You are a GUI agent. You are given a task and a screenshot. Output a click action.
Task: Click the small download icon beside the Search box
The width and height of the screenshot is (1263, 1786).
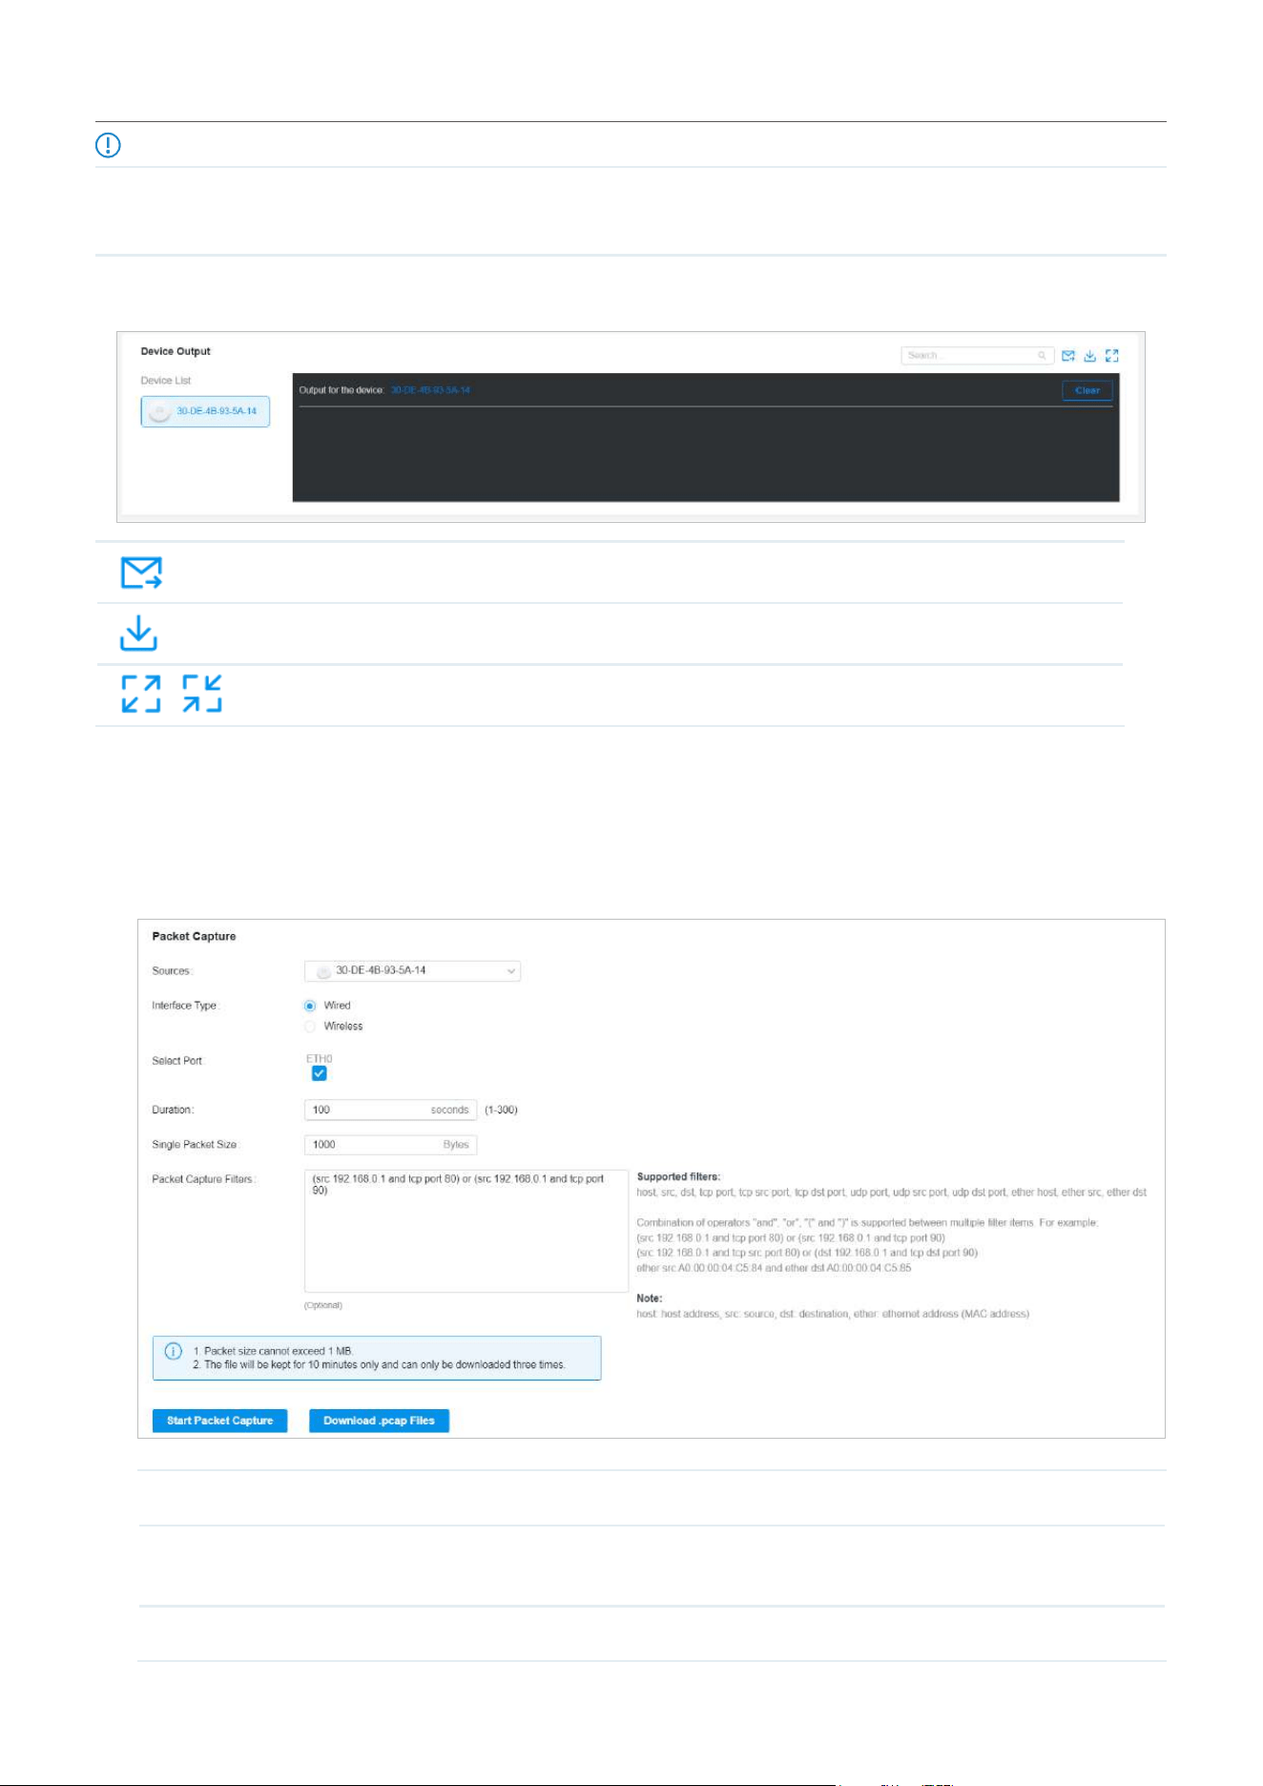[1089, 356]
